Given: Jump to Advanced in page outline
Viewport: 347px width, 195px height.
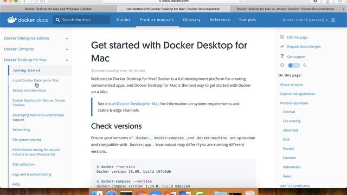Looking at the screenshot, I should point(290,130).
